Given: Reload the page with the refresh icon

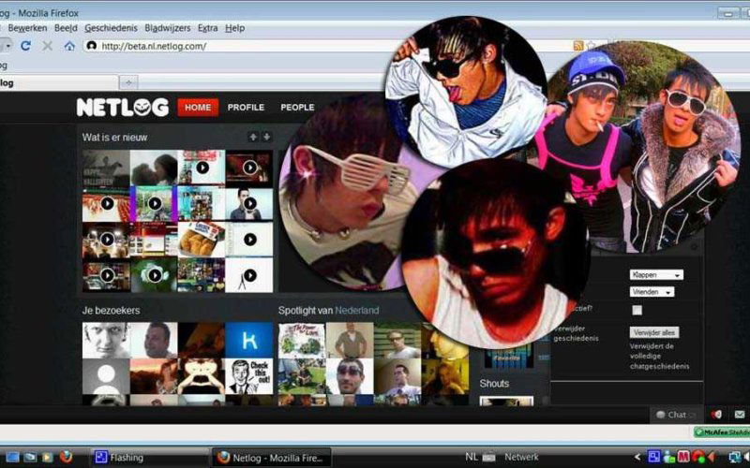Looking at the screenshot, I should coord(26,46).
